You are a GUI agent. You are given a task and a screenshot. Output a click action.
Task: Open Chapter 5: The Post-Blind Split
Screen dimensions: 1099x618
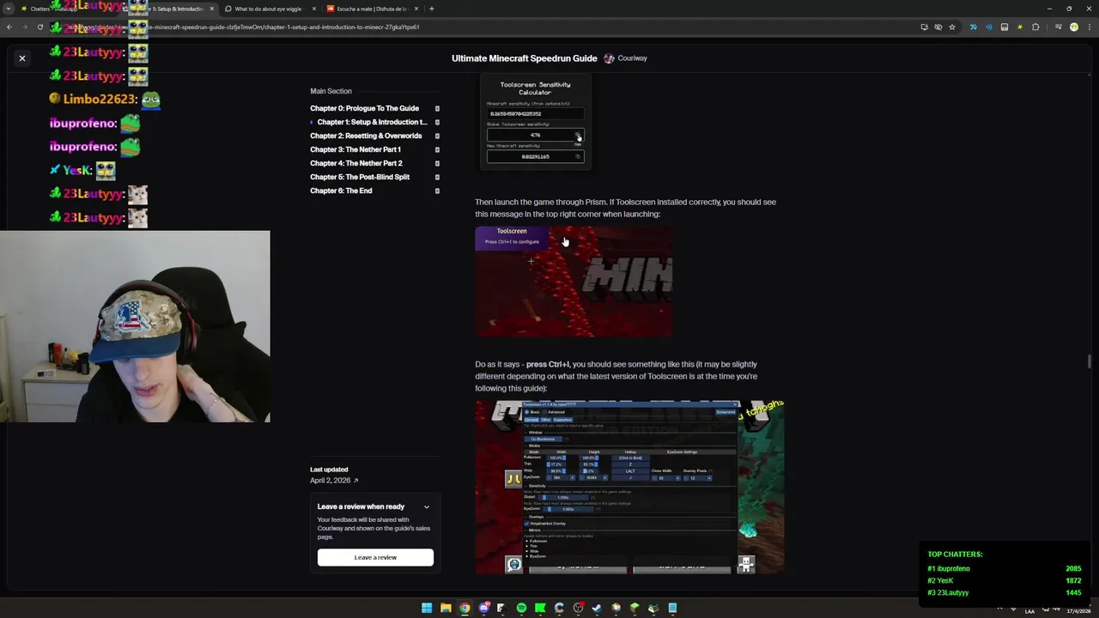360,177
